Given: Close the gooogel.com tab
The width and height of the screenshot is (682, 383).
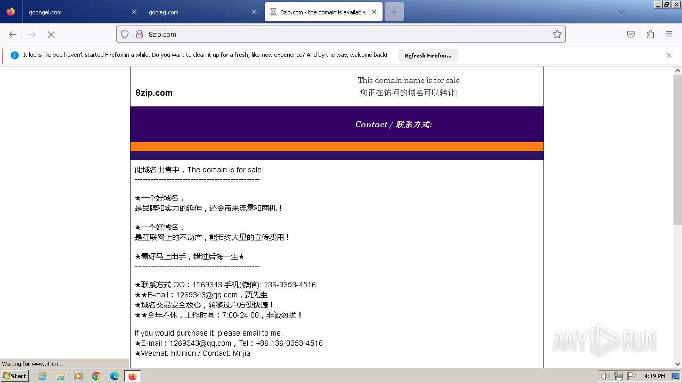Looking at the screenshot, I should (x=134, y=12).
